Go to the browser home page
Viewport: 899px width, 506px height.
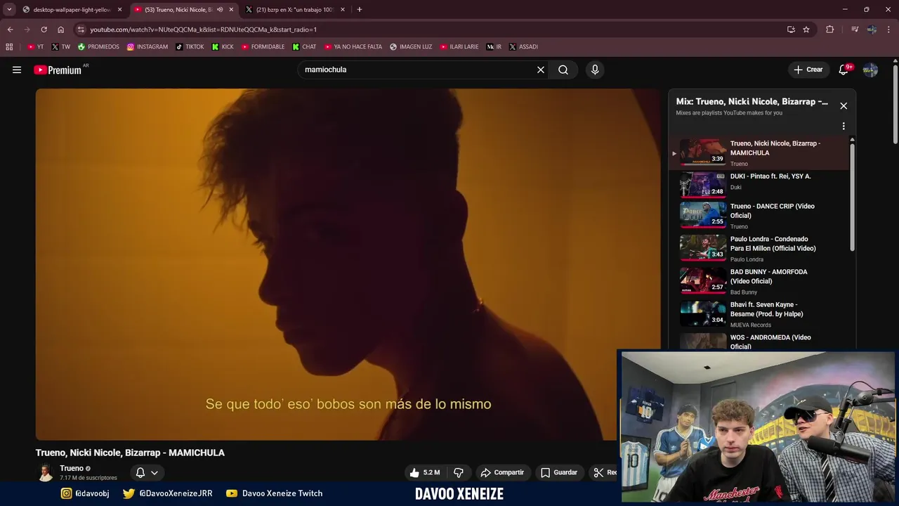60,30
